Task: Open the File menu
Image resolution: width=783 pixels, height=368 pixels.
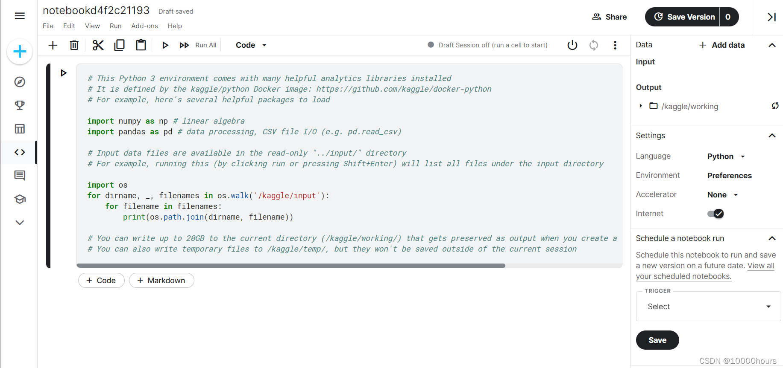Action: 48,26
